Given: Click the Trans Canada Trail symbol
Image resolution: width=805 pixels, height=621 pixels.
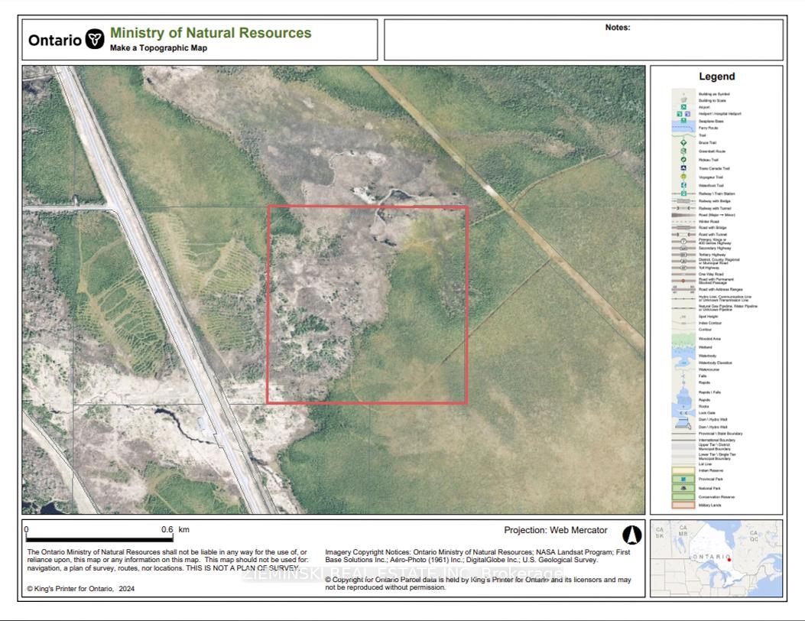Looking at the screenshot, I should click(683, 168).
